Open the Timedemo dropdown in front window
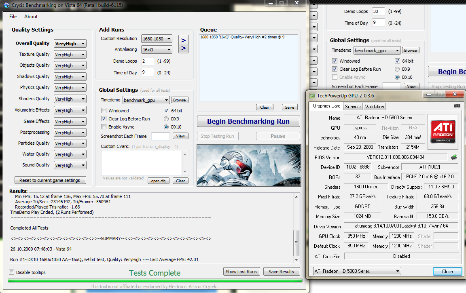466x293 pixels. coord(146,100)
